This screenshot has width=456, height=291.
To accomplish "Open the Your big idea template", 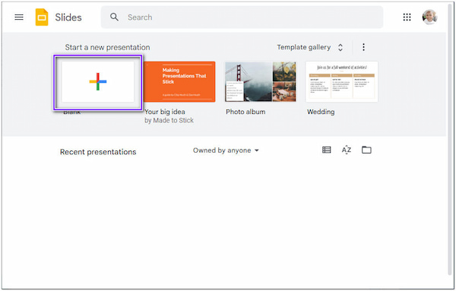I will click(179, 82).
